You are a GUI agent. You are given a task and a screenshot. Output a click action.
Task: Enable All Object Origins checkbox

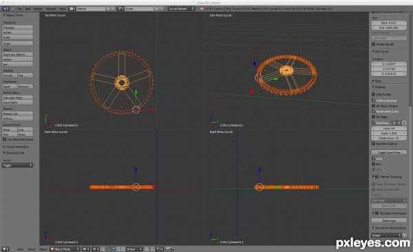point(374,106)
